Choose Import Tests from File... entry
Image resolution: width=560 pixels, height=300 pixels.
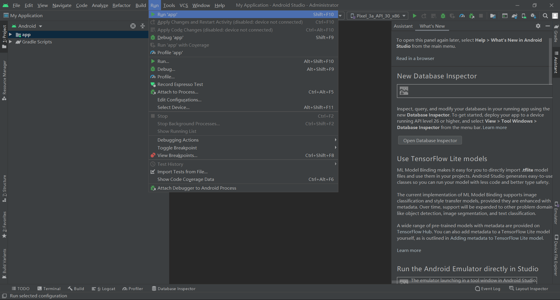coord(243,172)
